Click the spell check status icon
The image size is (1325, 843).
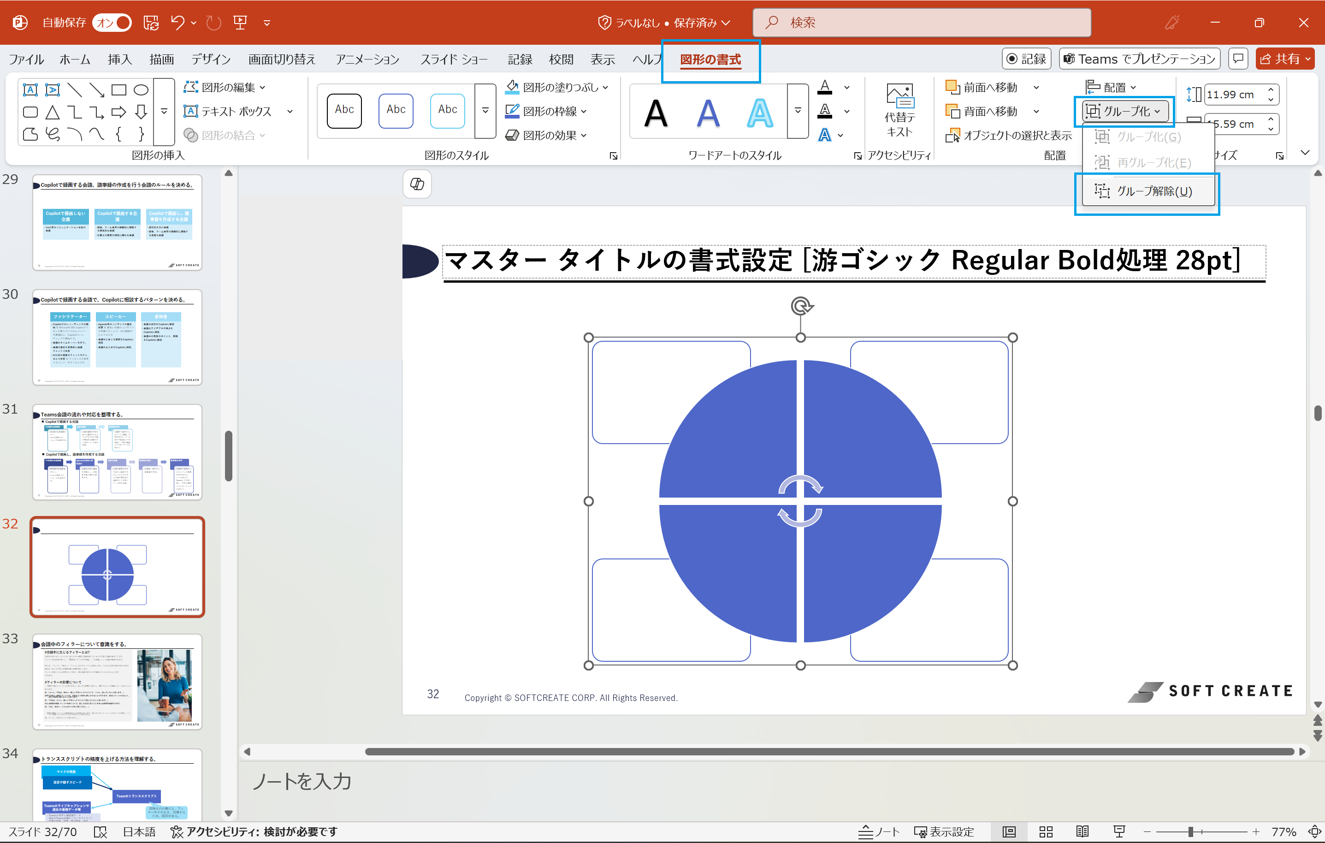(x=100, y=831)
